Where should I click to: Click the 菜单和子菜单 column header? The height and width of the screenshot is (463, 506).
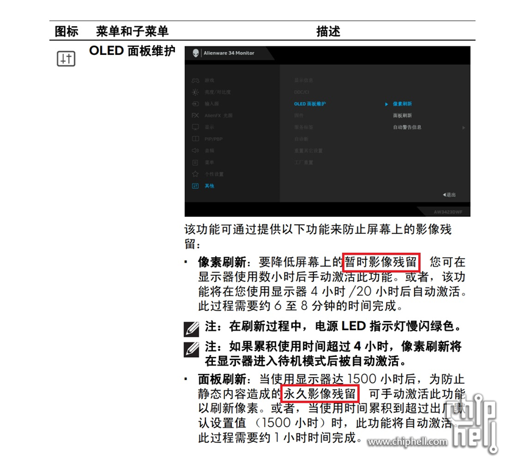tap(132, 31)
